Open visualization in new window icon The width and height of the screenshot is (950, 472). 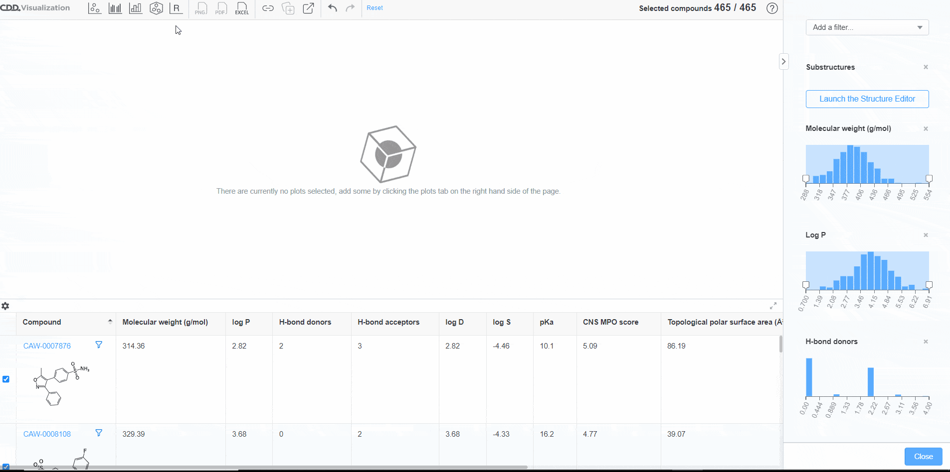309,8
